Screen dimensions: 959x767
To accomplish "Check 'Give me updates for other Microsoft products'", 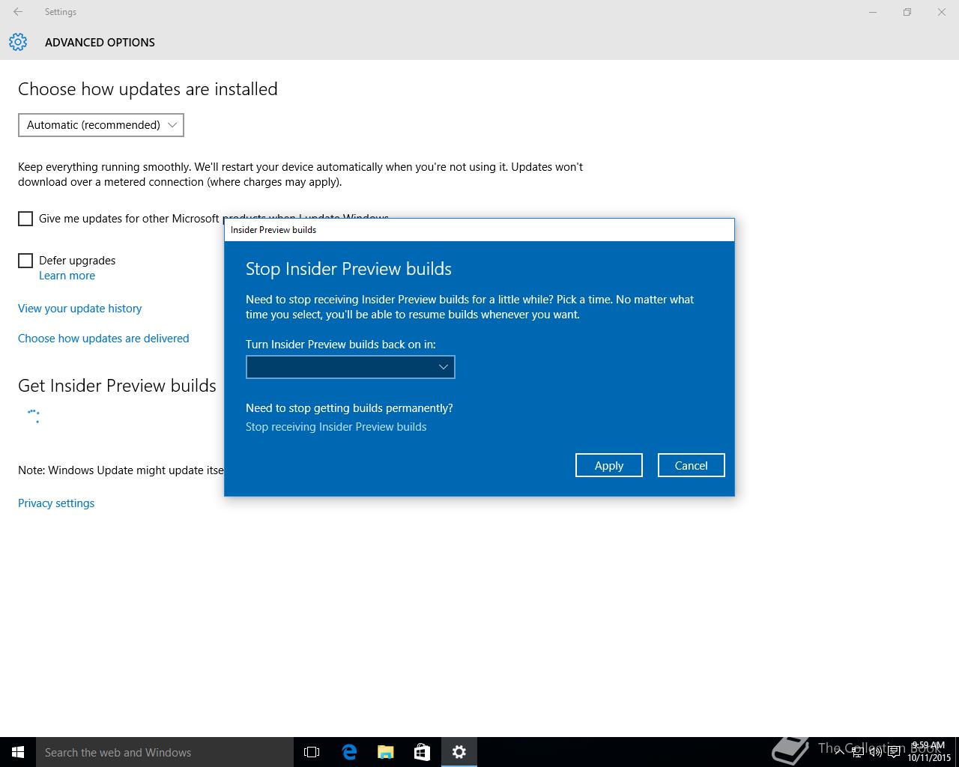I will coord(25,219).
